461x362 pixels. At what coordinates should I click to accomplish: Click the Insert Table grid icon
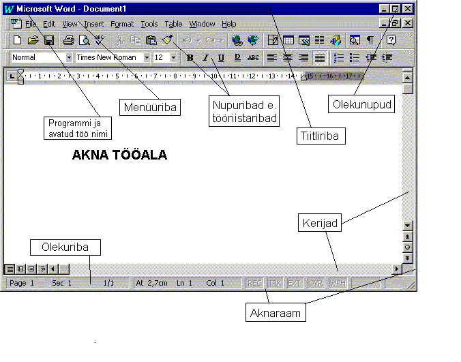pyautogui.click(x=288, y=40)
